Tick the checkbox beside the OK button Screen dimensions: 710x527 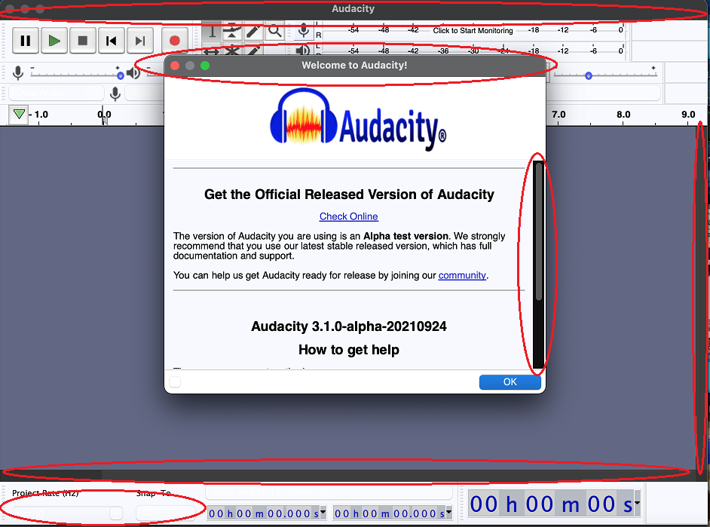pos(175,382)
